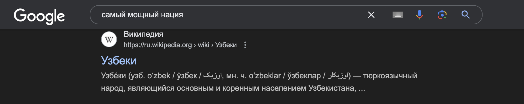The image size is (524, 104).
Task: Start voice search with the microphone
Action: point(419,15)
